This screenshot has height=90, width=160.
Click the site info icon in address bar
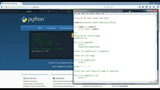pos(5,7)
